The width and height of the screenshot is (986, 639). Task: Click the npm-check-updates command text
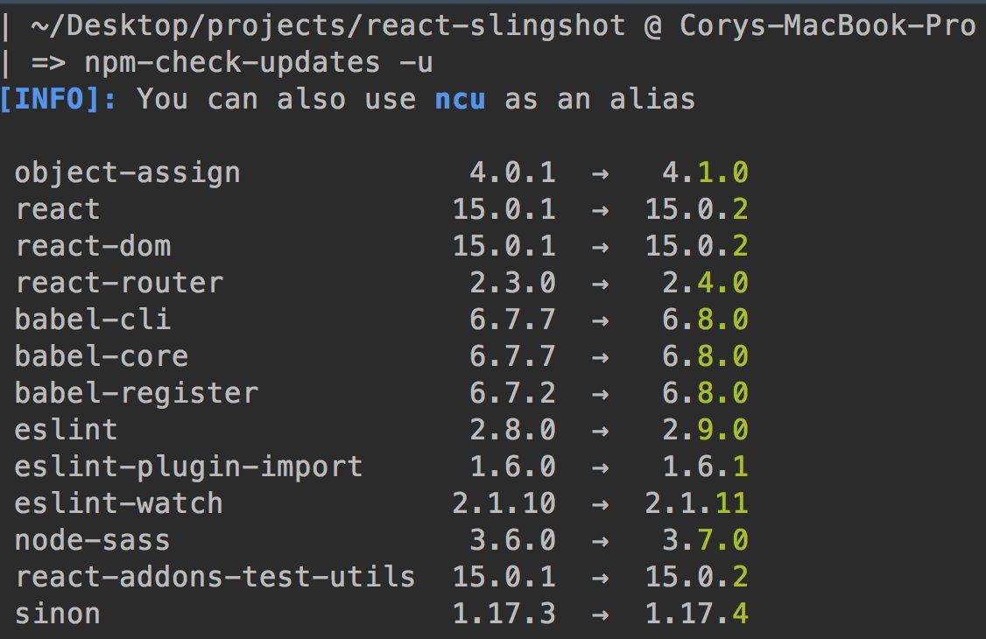tap(233, 62)
